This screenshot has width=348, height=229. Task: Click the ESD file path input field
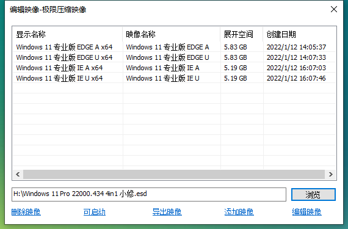(149, 194)
